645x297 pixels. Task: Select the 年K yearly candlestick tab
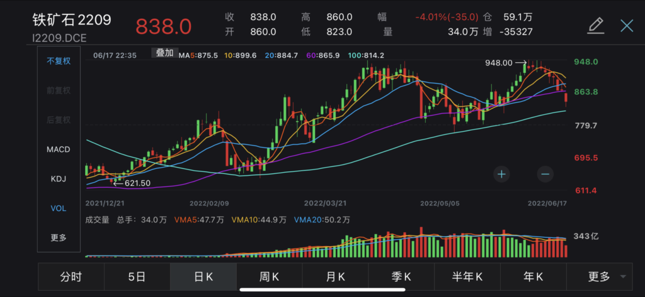point(533,277)
